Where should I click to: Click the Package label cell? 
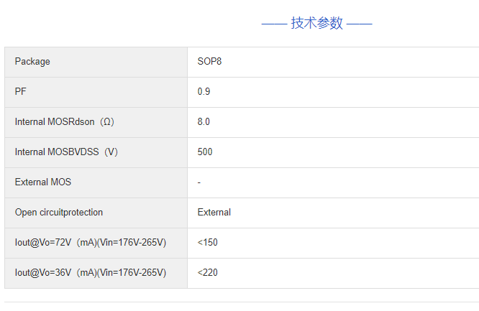(32, 62)
